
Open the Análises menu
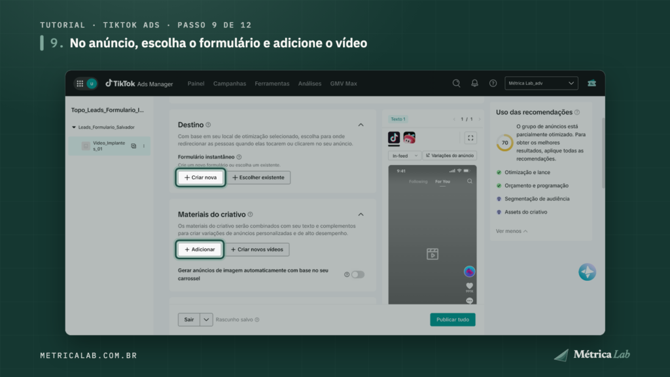309,84
